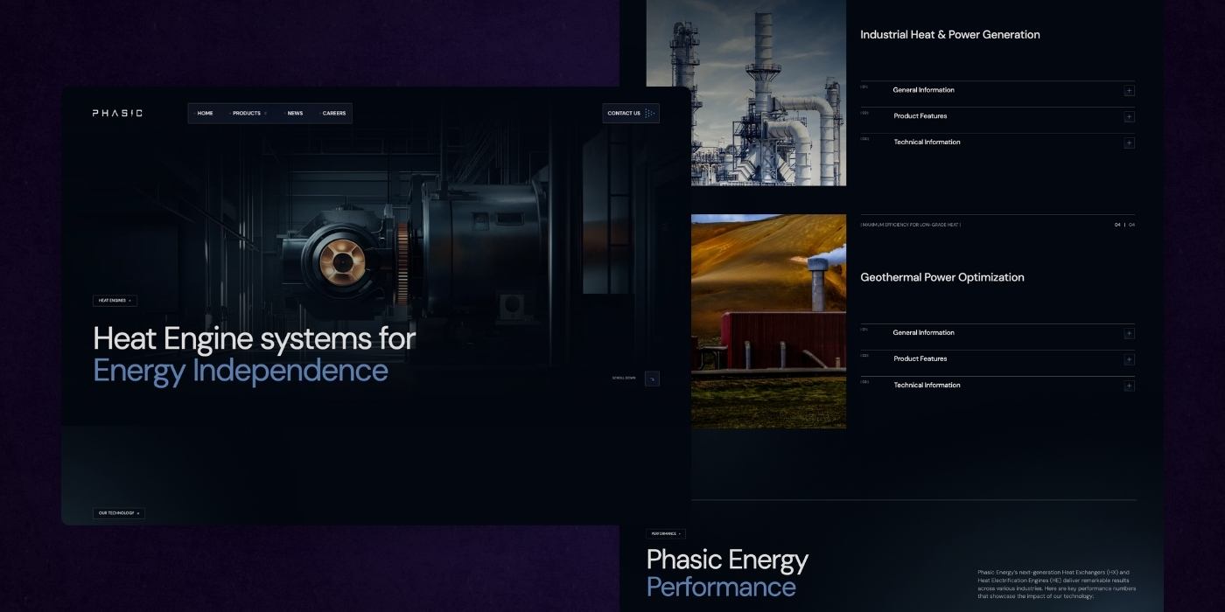Select News in the navigation bar

(x=295, y=113)
